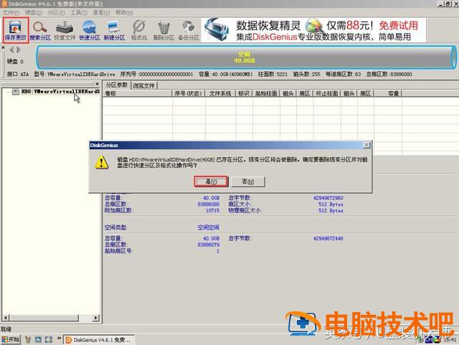This screenshot has width=459, height=345.
Task: Click the 删除分区 trash bin icon
Action: click(x=164, y=30)
